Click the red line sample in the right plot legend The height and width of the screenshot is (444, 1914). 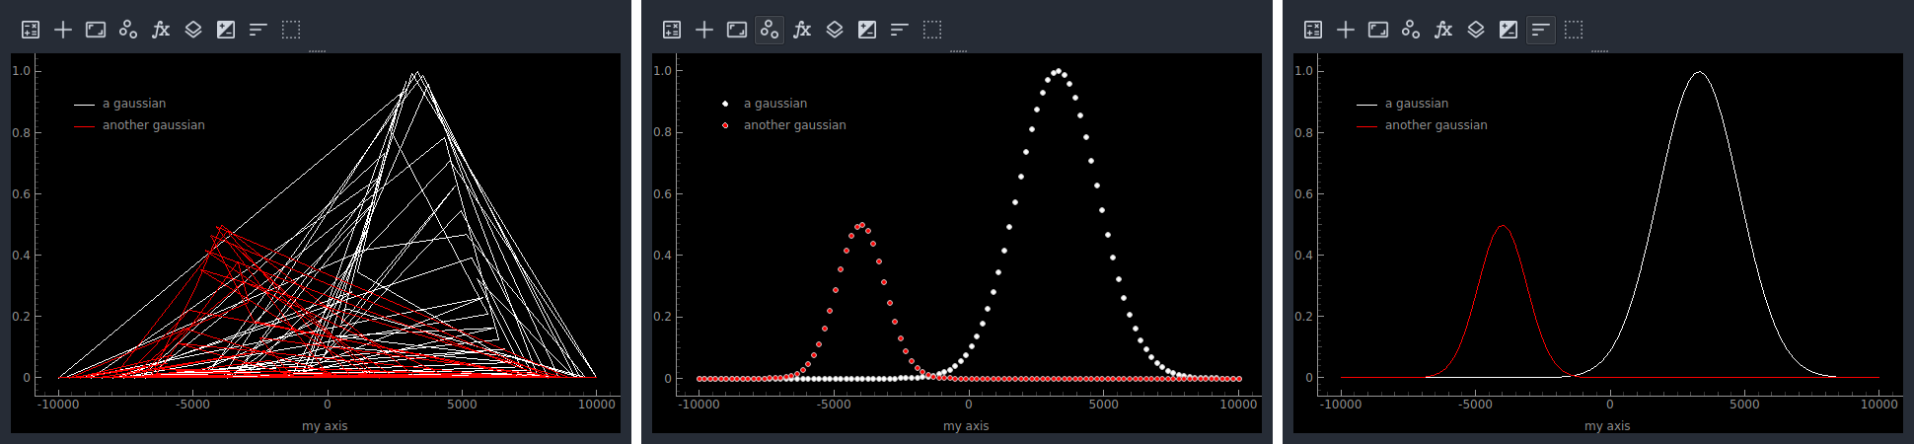(x=1366, y=126)
